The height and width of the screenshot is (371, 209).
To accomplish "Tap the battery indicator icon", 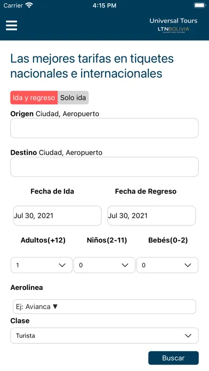I will click(x=200, y=5).
